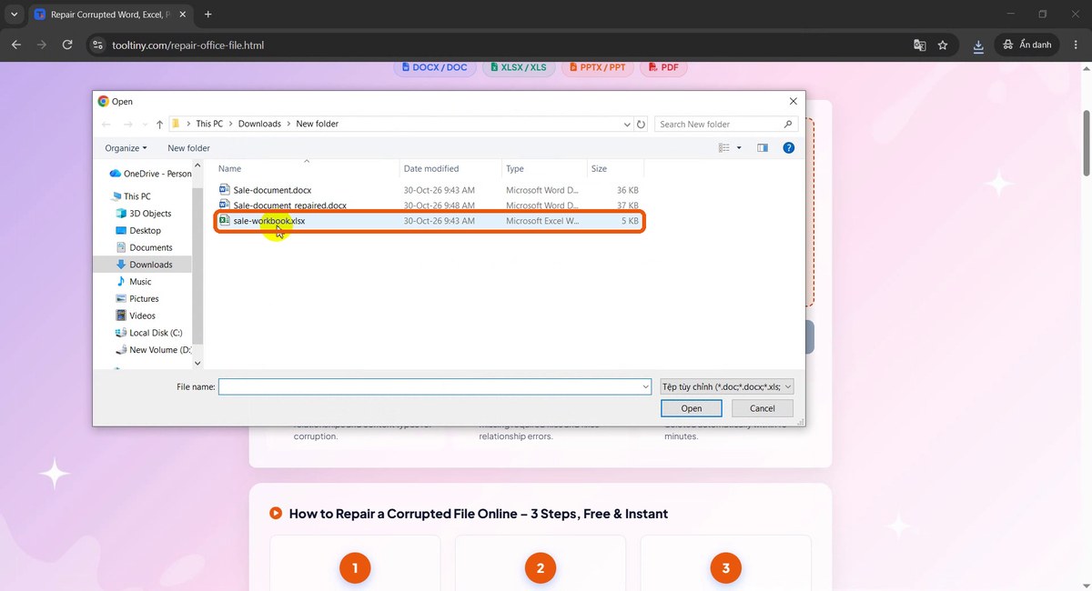Click the dialog Forward navigation arrow

(x=126, y=124)
